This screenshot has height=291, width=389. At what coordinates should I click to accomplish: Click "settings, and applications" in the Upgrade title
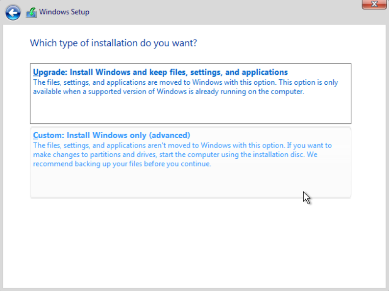click(x=239, y=72)
